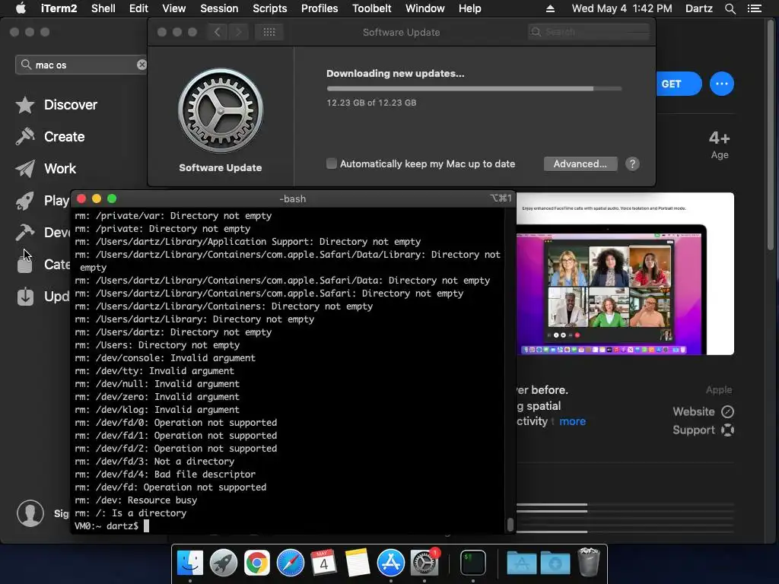Open the Support link
This screenshot has width=779, height=584.
point(703,430)
